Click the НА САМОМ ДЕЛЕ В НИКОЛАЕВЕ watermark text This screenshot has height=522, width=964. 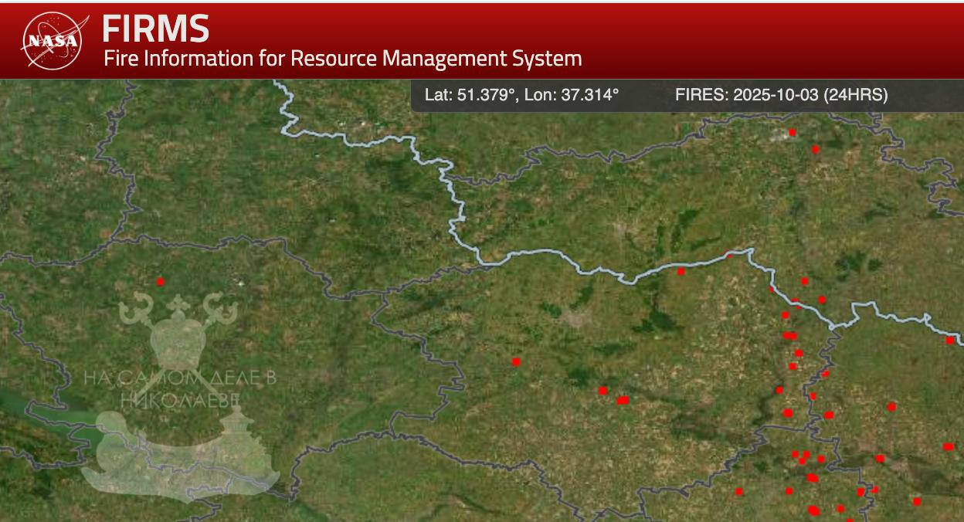click(x=179, y=388)
